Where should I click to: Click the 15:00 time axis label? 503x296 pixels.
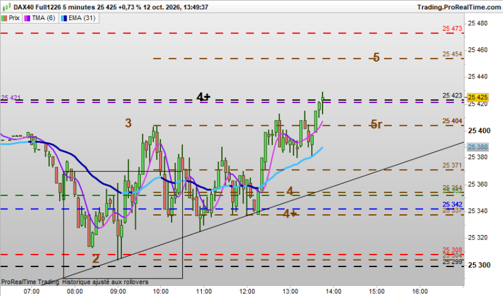click(x=376, y=291)
